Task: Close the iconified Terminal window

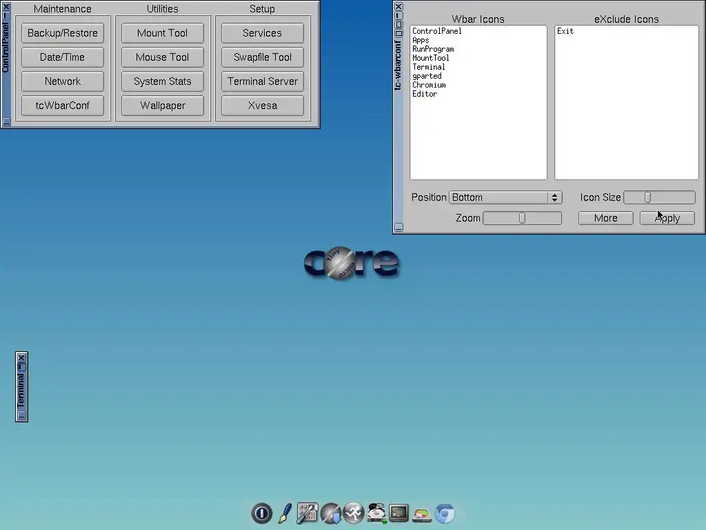Action: point(21,358)
